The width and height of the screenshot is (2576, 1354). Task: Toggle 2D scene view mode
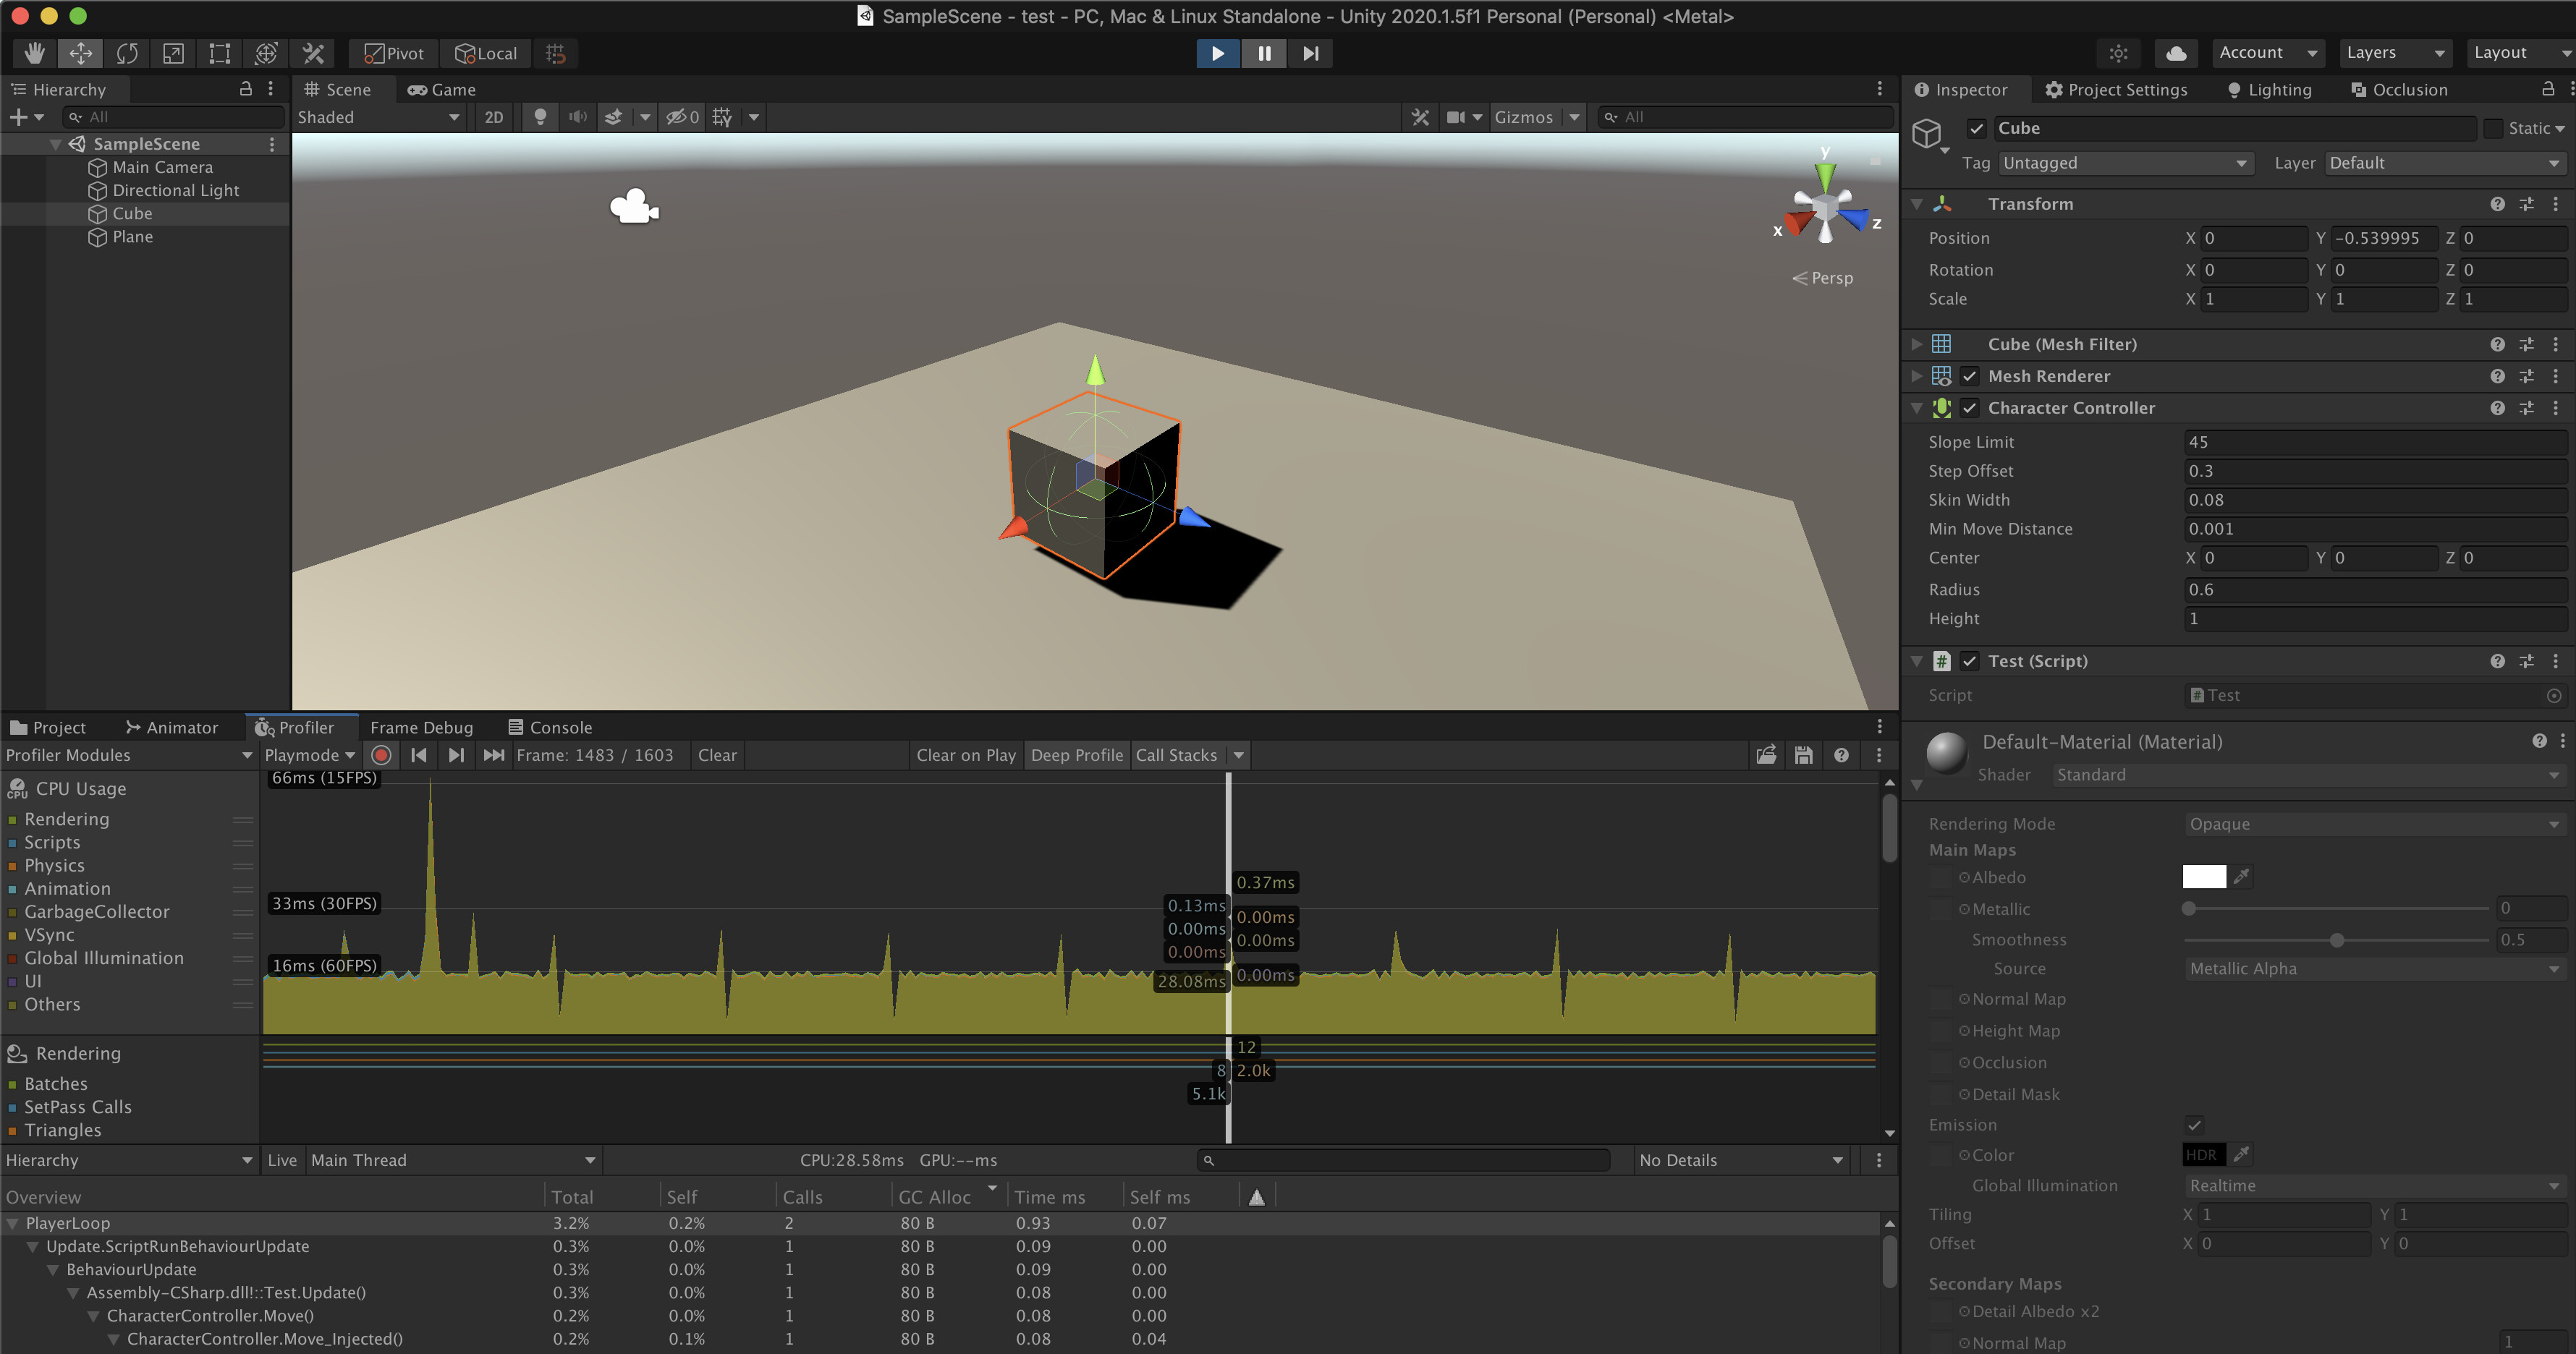[x=493, y=117]
